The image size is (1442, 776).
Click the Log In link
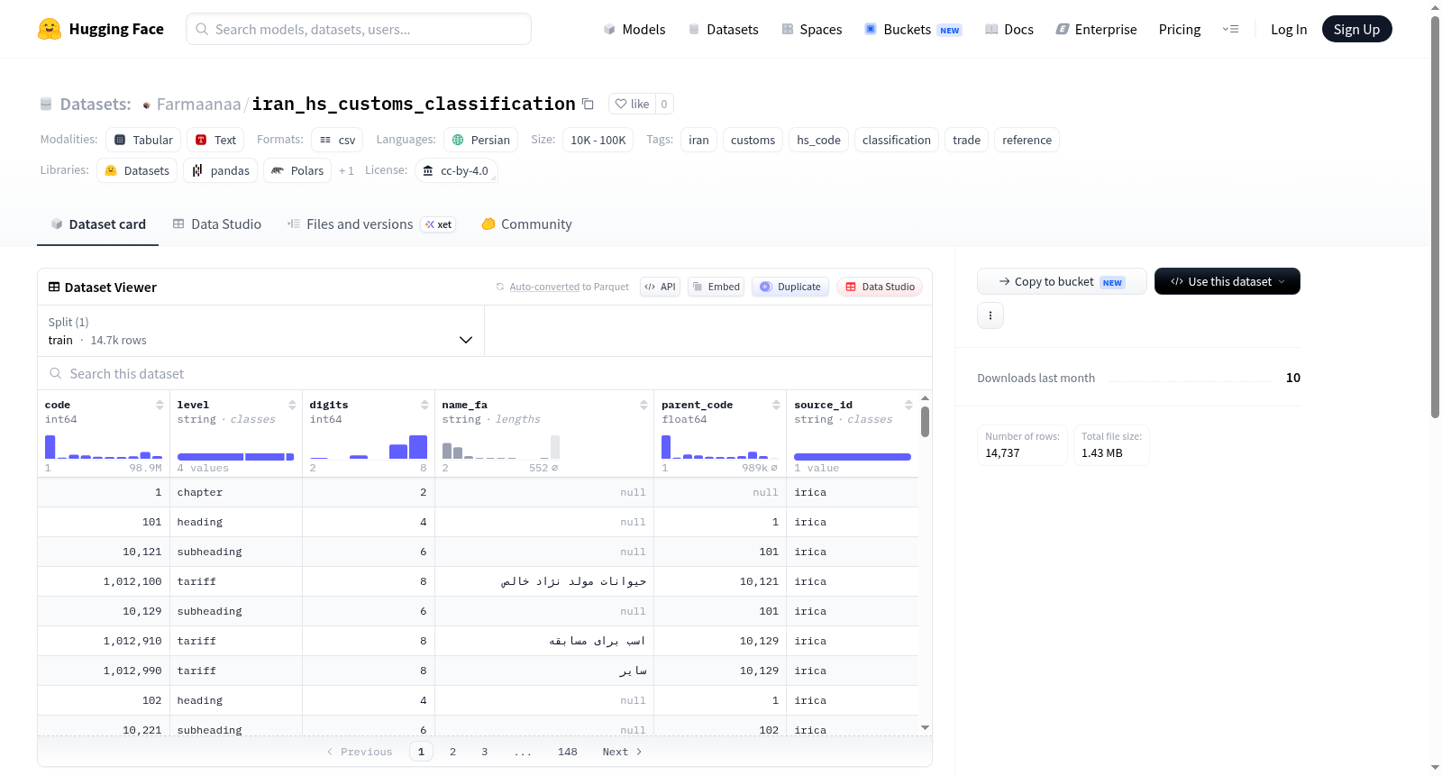tap(1289, 29)
